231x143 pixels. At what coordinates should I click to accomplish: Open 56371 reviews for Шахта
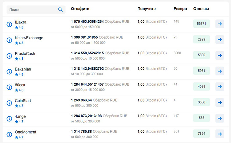[x=201, y=24]
